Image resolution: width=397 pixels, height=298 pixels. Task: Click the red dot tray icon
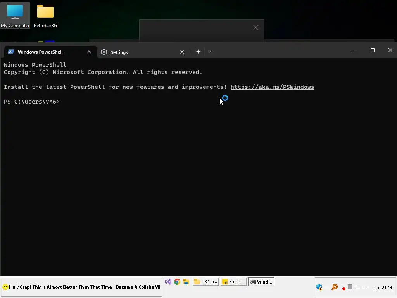tap(343, 288)
